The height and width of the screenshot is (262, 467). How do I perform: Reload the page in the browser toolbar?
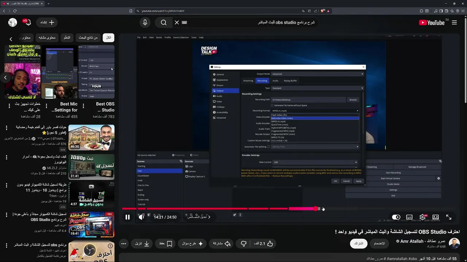tap(15, 11)
